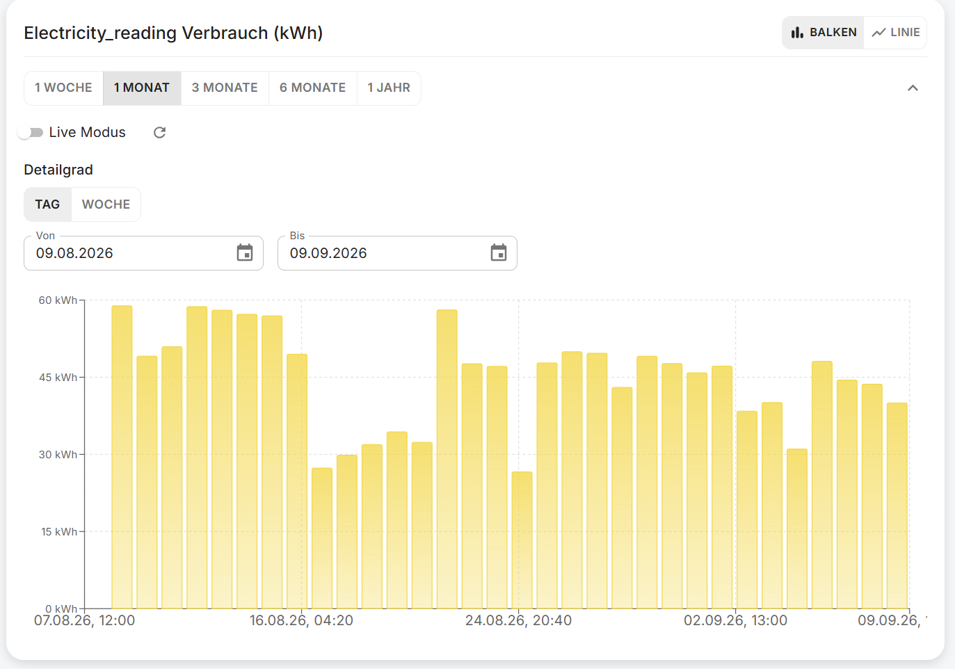Click the Bis date field 09.09.2026

coord(397,253)
